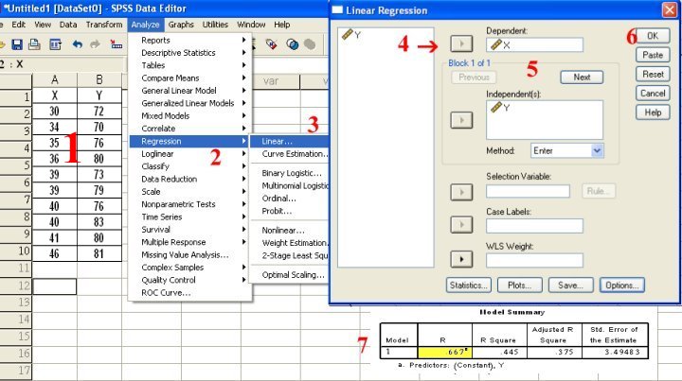This screenshot has height=381, width=682.
Task: Open the Plots... button
Action: (519, 286)
